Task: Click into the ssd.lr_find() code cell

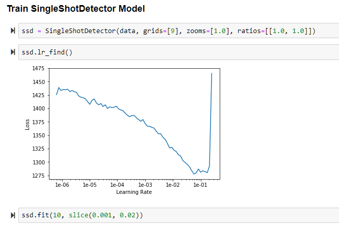Action: pyautogui.click(x=178, y=52)
